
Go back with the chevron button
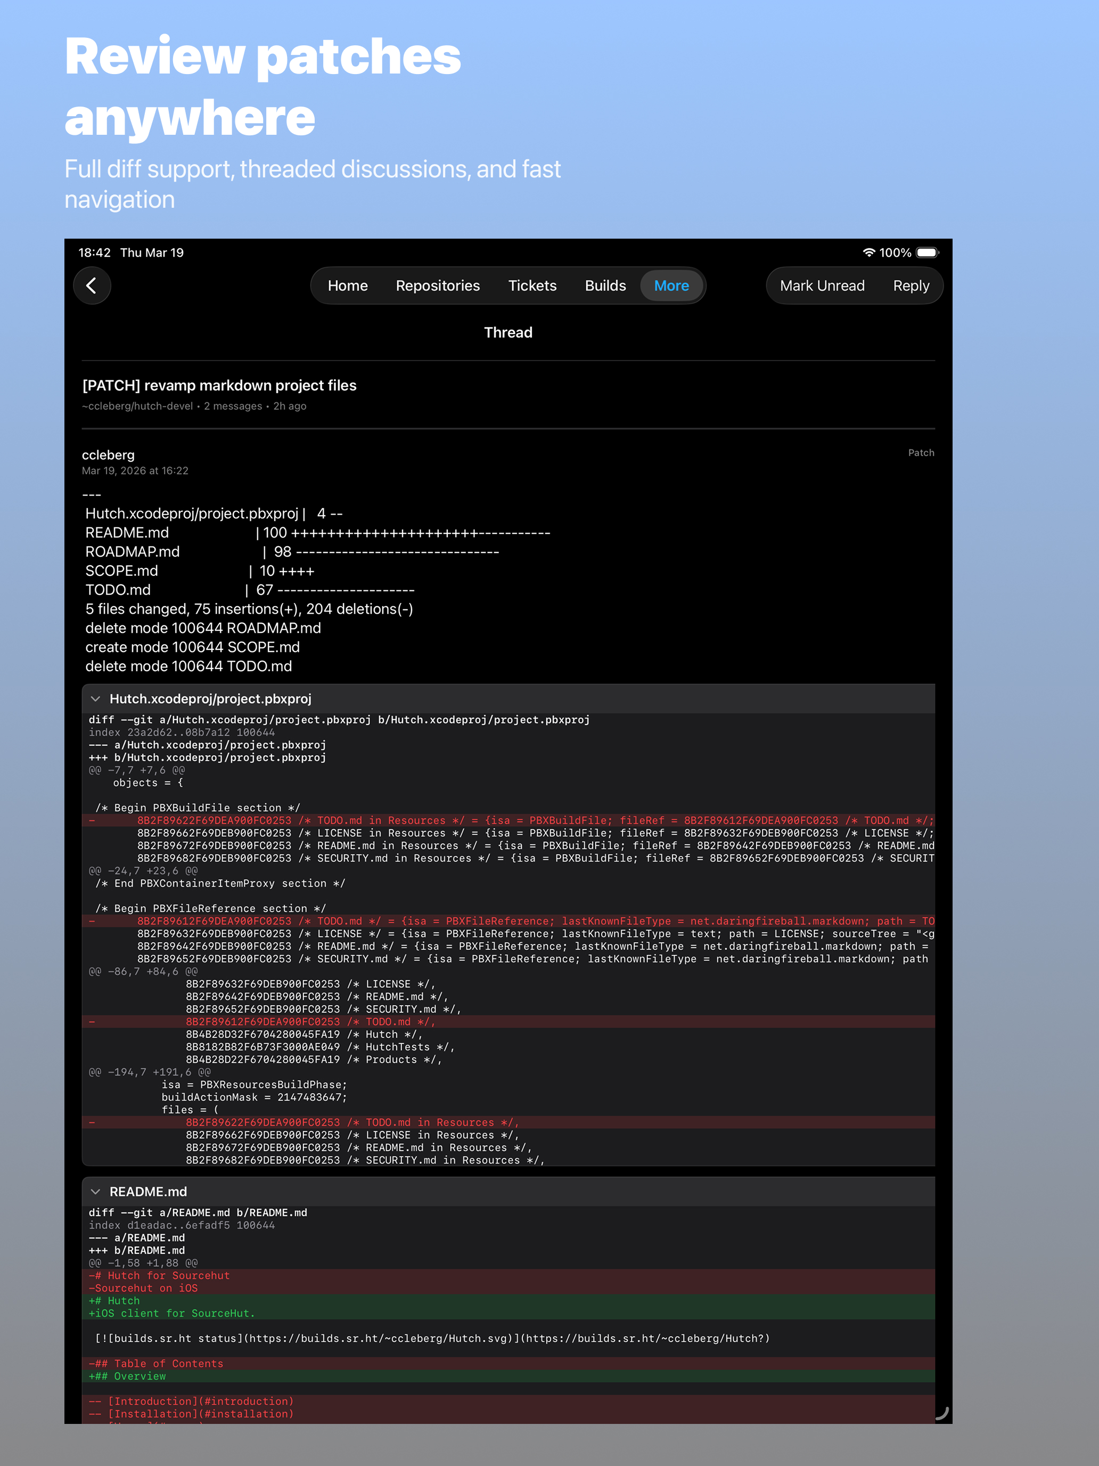click(x=92, y=286)
